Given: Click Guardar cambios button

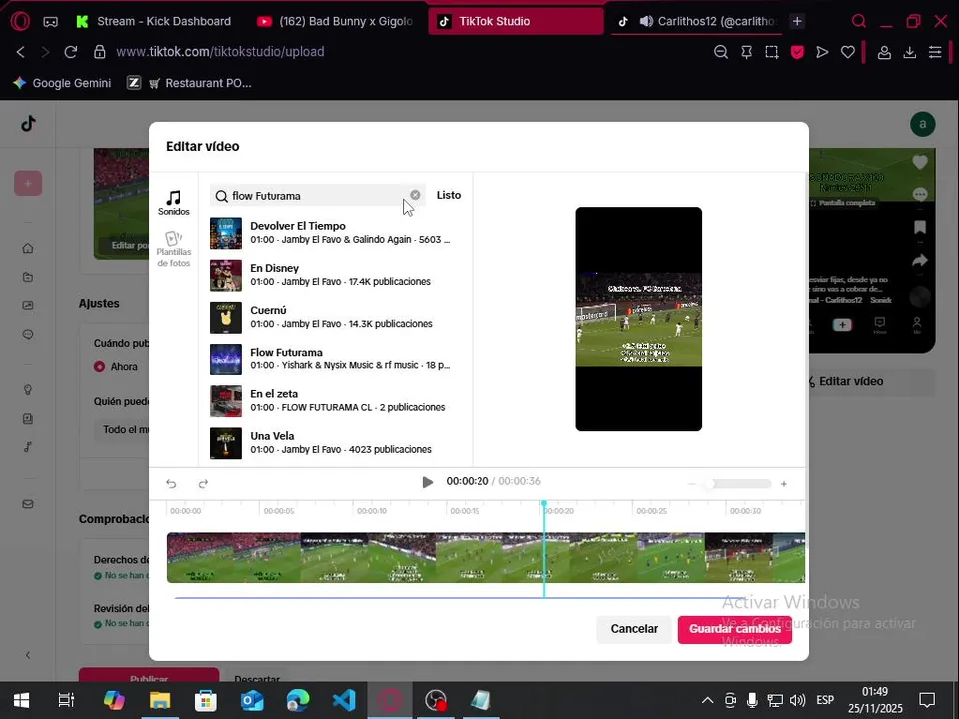Looking at the screenshot, I should 734,629.
